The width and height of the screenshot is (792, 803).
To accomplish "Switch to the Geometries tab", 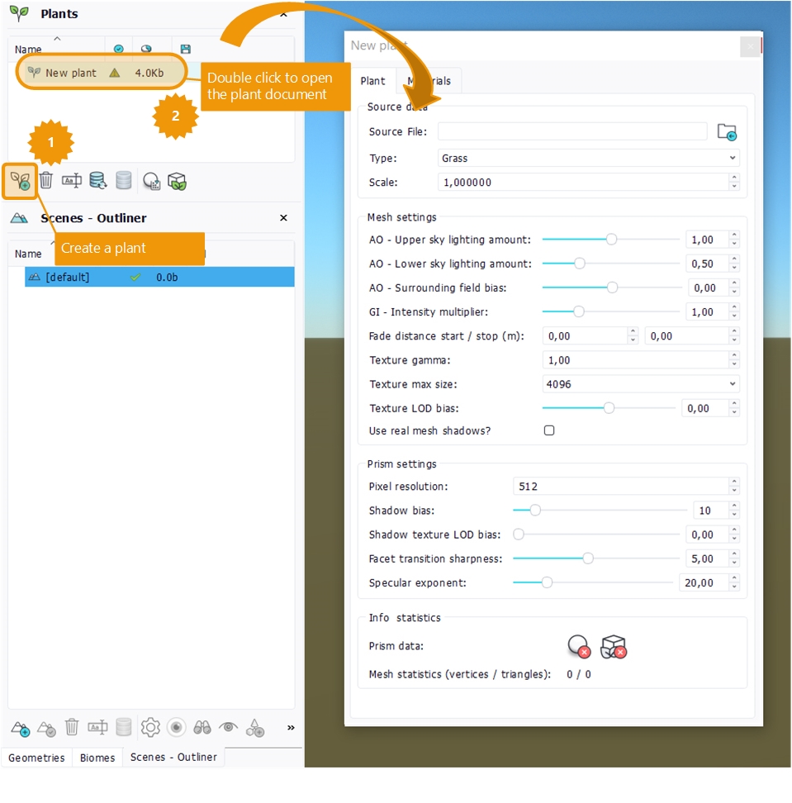I will (x=36, y=758).
